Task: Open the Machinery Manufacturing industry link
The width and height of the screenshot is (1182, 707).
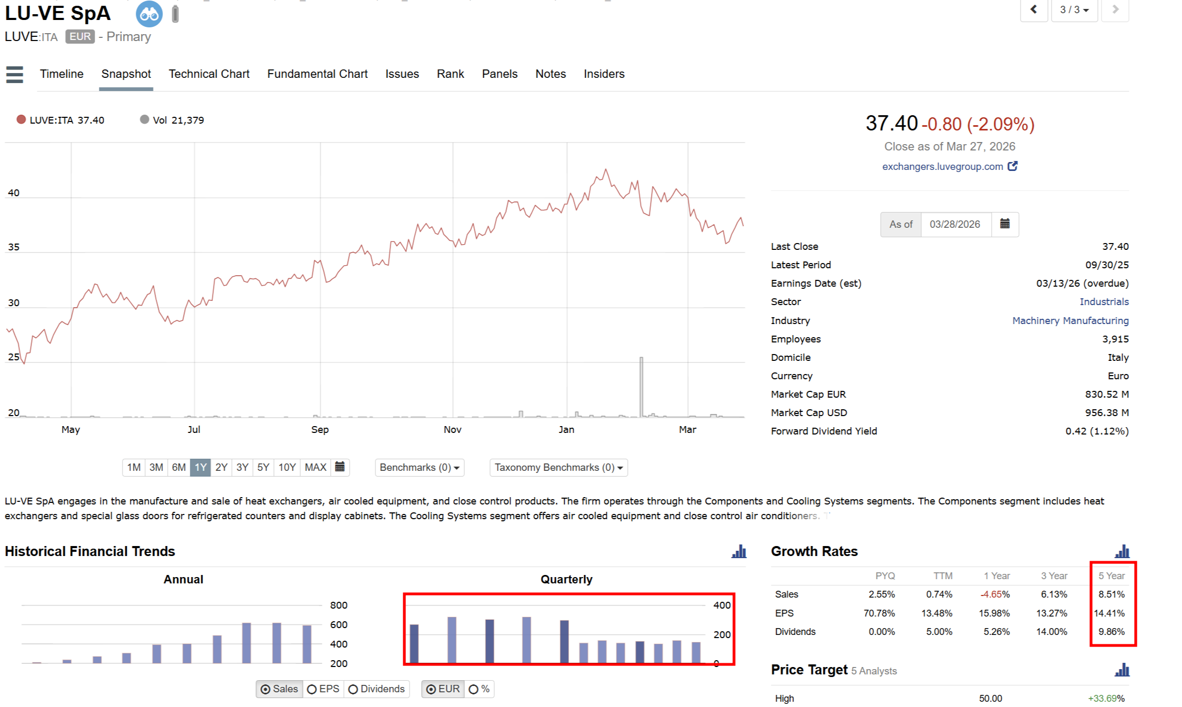Action: point(1070,320)
